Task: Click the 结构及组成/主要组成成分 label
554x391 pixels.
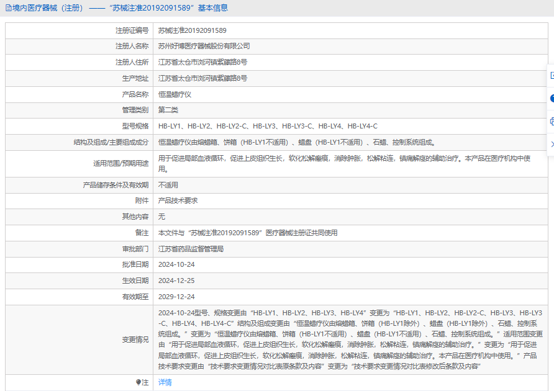Action: pyautogui.click(x=111, y=142)
